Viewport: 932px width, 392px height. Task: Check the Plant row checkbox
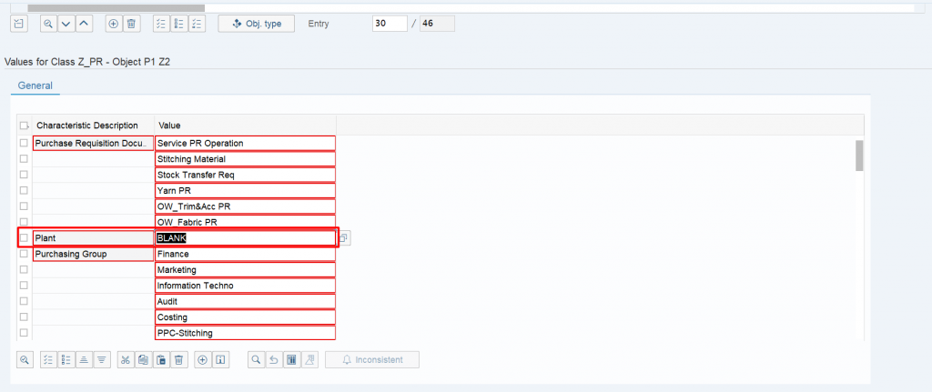(x=24, y=238)
